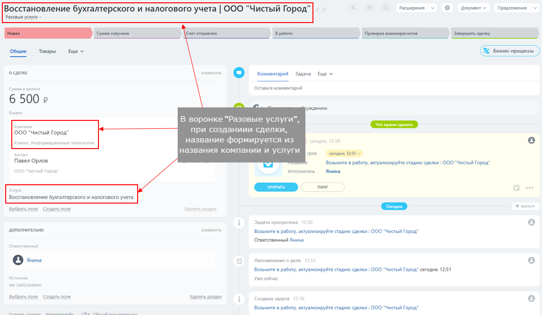Open task link under 'Задача просрочена'
The image size is (542, 315).
click(x=336, y=231)
